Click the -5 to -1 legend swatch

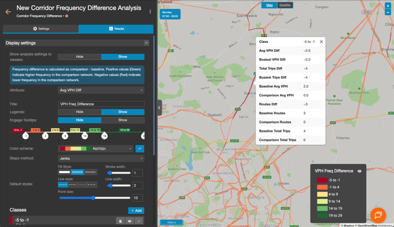click(x=322, y=180)
